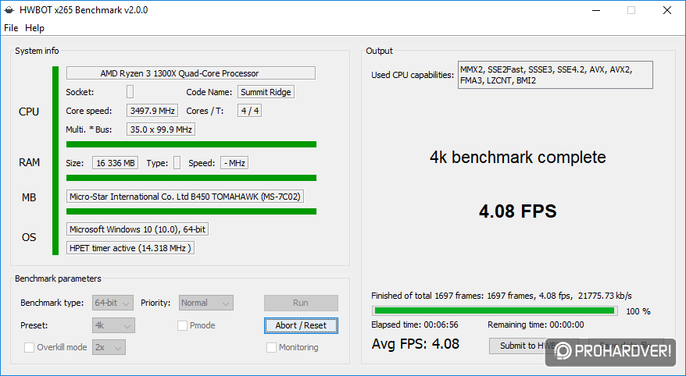The width and height of the screenshot is (686, 376).
Task: Click the Run button
Action: tap(301, 303)
